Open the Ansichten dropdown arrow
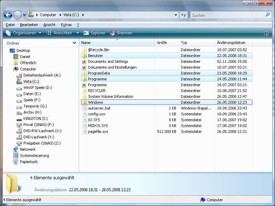 tap(78, 33)
